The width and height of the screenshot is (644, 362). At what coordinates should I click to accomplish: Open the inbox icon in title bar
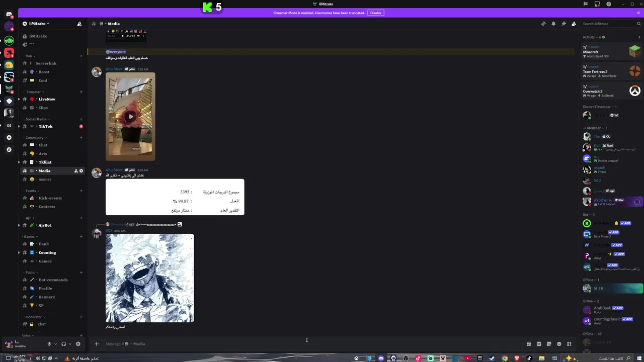(597, 4)
